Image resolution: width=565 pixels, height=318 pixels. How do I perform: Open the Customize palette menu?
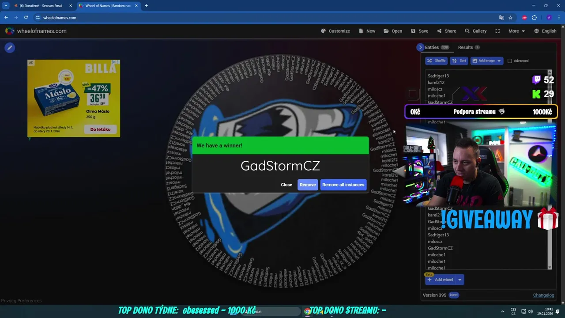335,31
